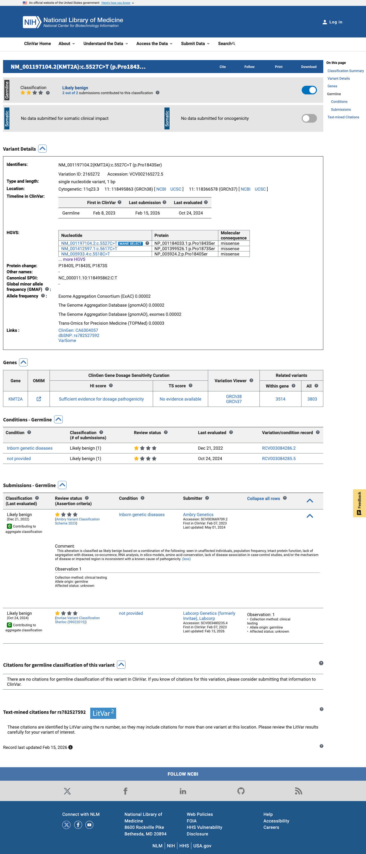Screen dimensions: 366x854
Task: Open help icon next to Variation/condition record
Action: (x=318, y=432)
